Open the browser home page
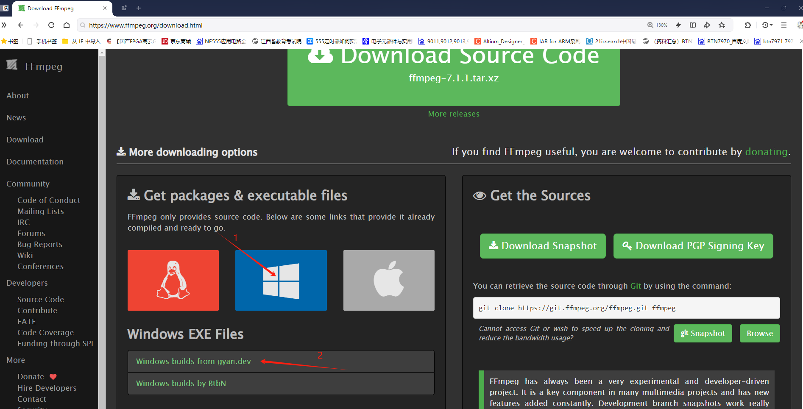The height and width of the screenshot is (409, 803). [67, 25]
